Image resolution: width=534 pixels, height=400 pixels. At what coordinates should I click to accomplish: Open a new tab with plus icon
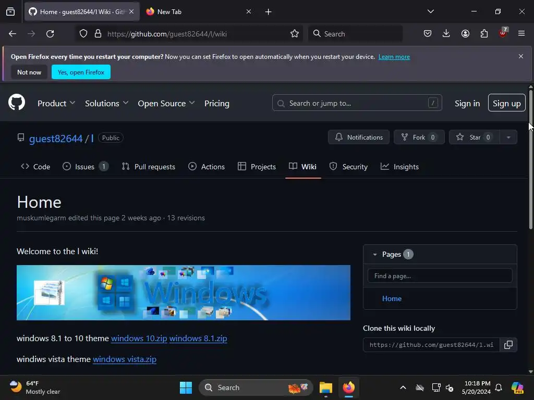[x=269, y=12]
